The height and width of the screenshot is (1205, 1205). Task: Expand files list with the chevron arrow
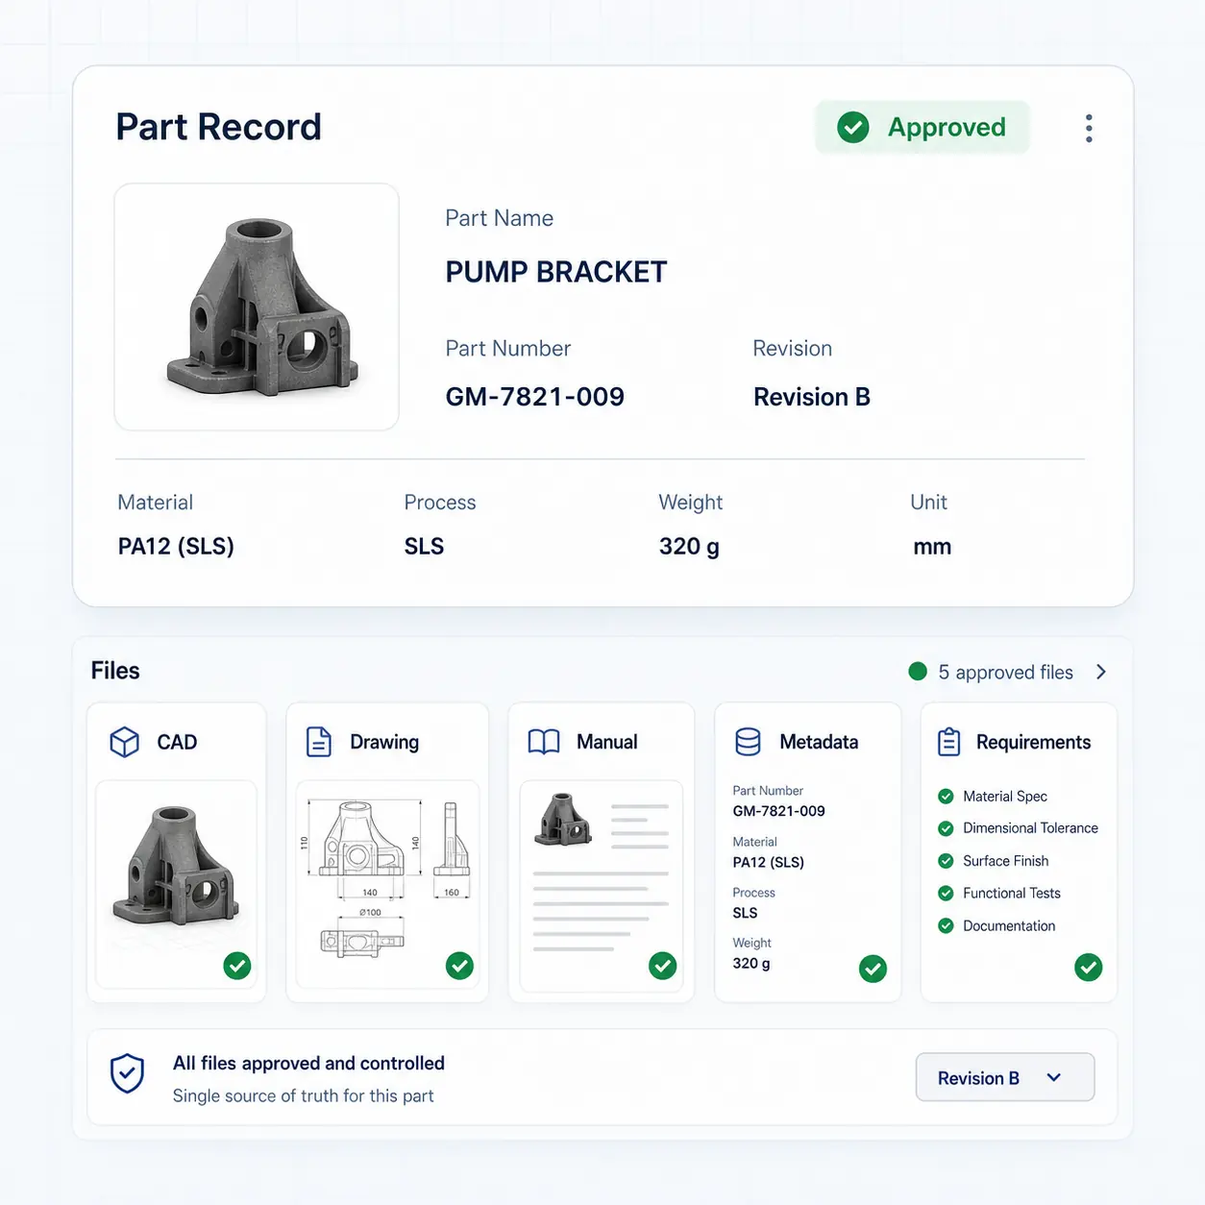pos(1101,672)
